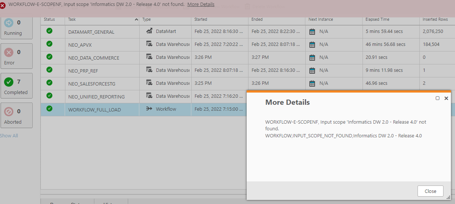Filter tasks by Running status
The height and width of the screenshot is (204, 455).
click(16, 27)
